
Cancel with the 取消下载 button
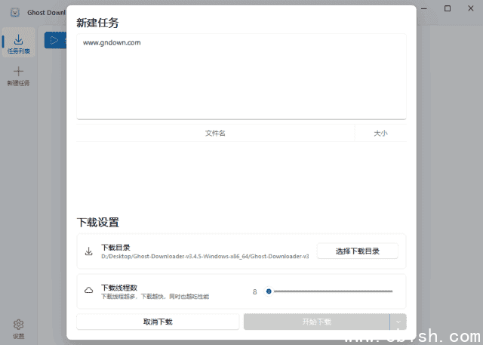(158, 322)
